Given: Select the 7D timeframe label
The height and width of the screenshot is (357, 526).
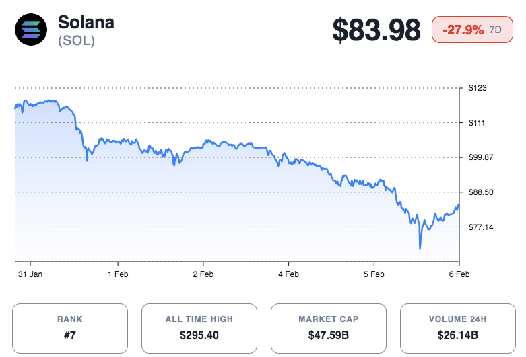Looking at the screenshot, I should 495,30.
